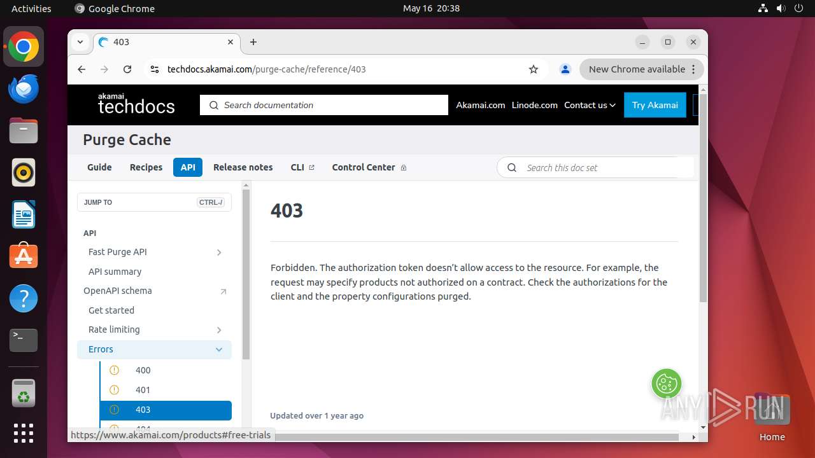The image size is (815, 458).
Task: Collapse the Errors section
Action: (x=219, y=350)
